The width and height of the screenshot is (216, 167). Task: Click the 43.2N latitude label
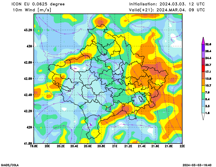click(28, 30)
